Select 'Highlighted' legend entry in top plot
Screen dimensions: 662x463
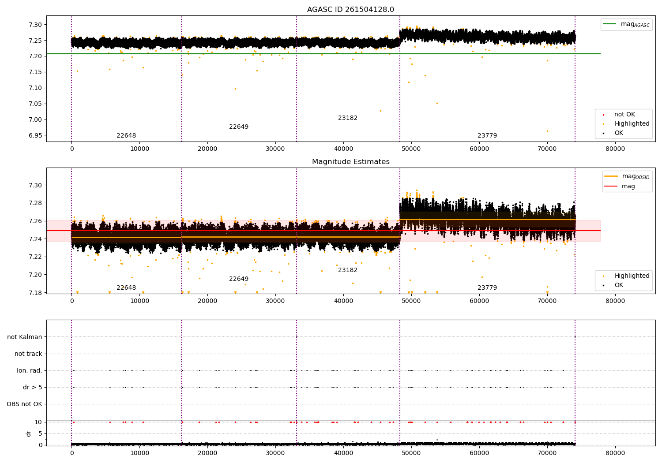click(x=632, y=124)
